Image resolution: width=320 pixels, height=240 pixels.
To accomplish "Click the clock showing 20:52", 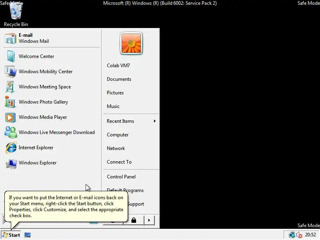I will [310, 235].
